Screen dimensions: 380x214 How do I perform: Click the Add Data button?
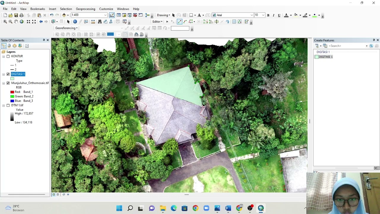tap(64, 15)
